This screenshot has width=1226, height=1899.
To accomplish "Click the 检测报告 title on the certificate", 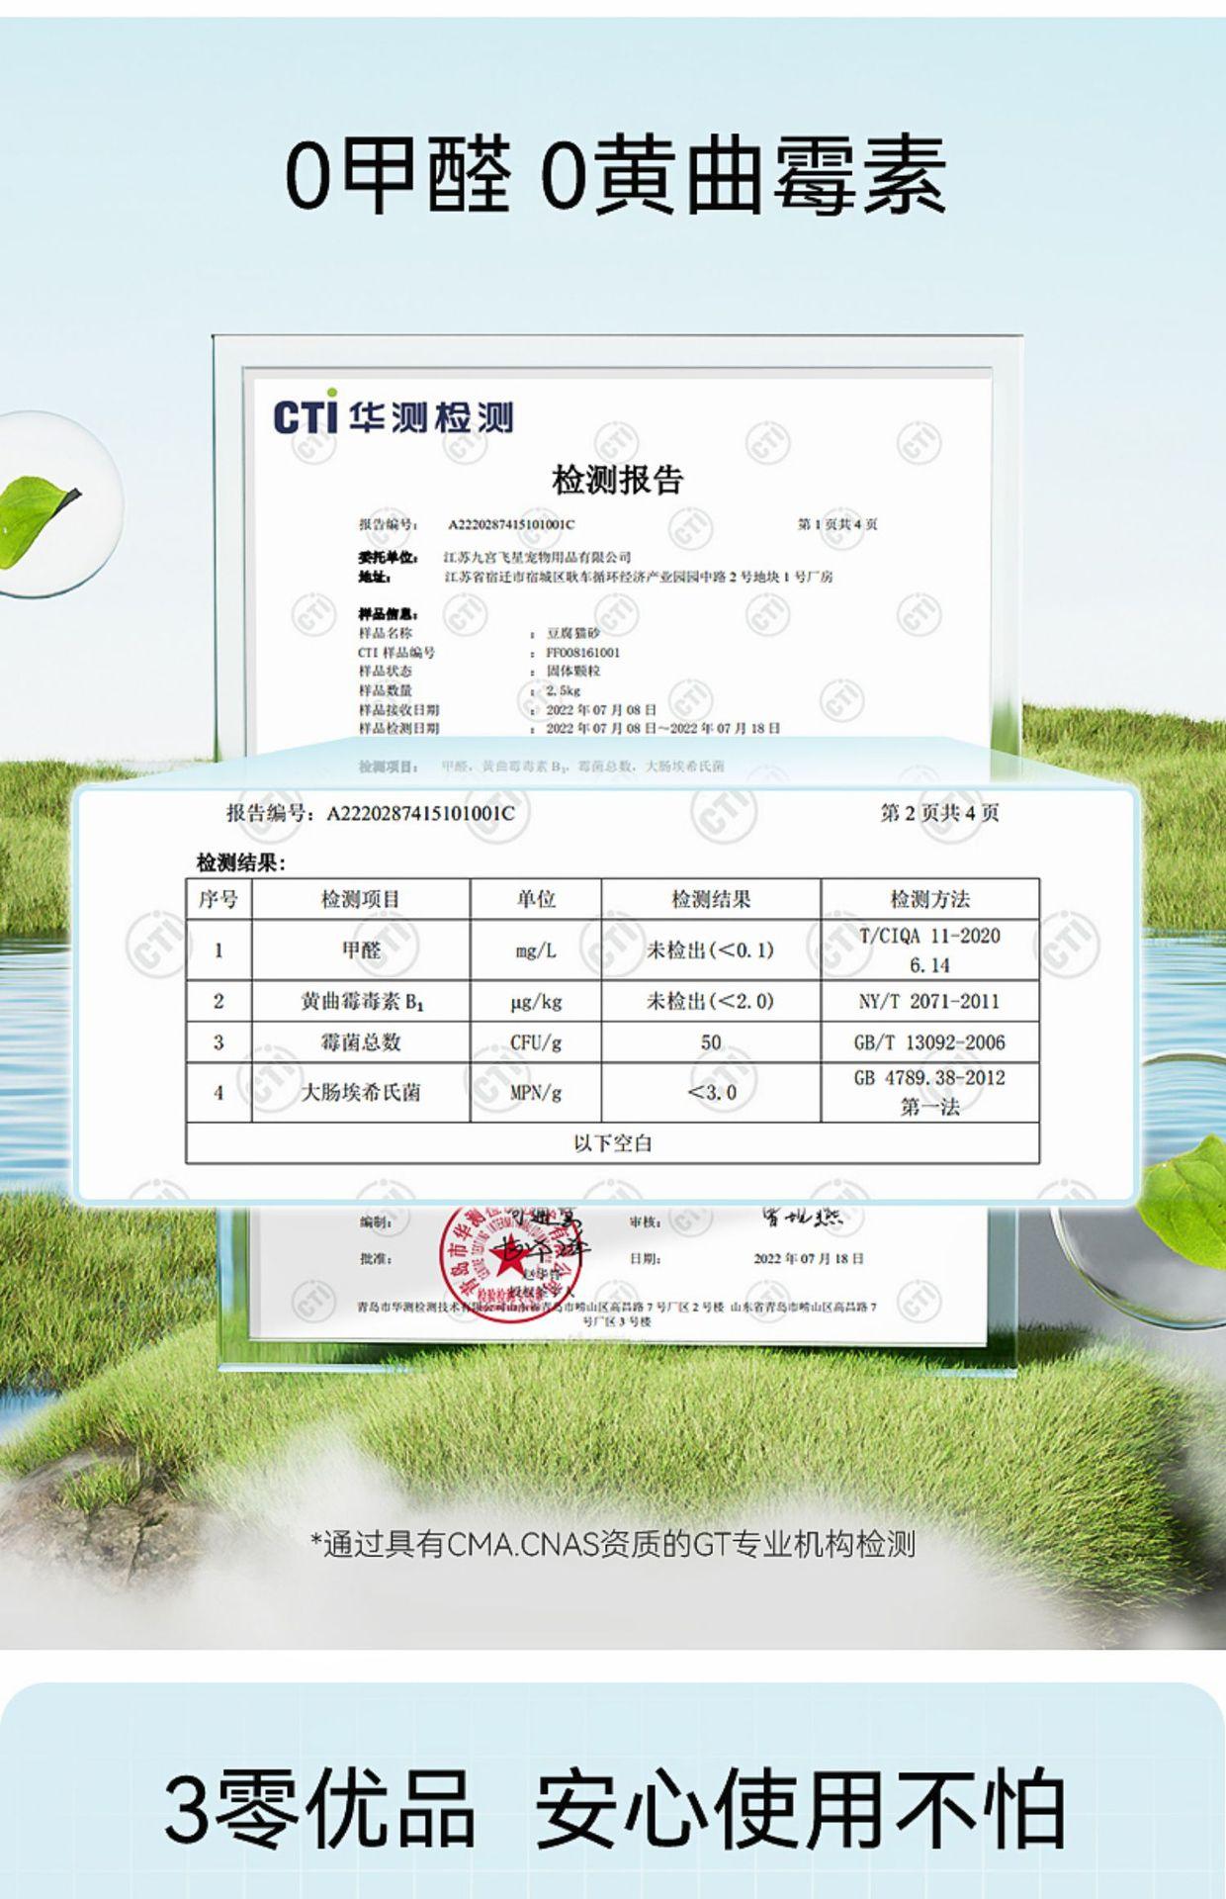I will [x=618, y=480].
